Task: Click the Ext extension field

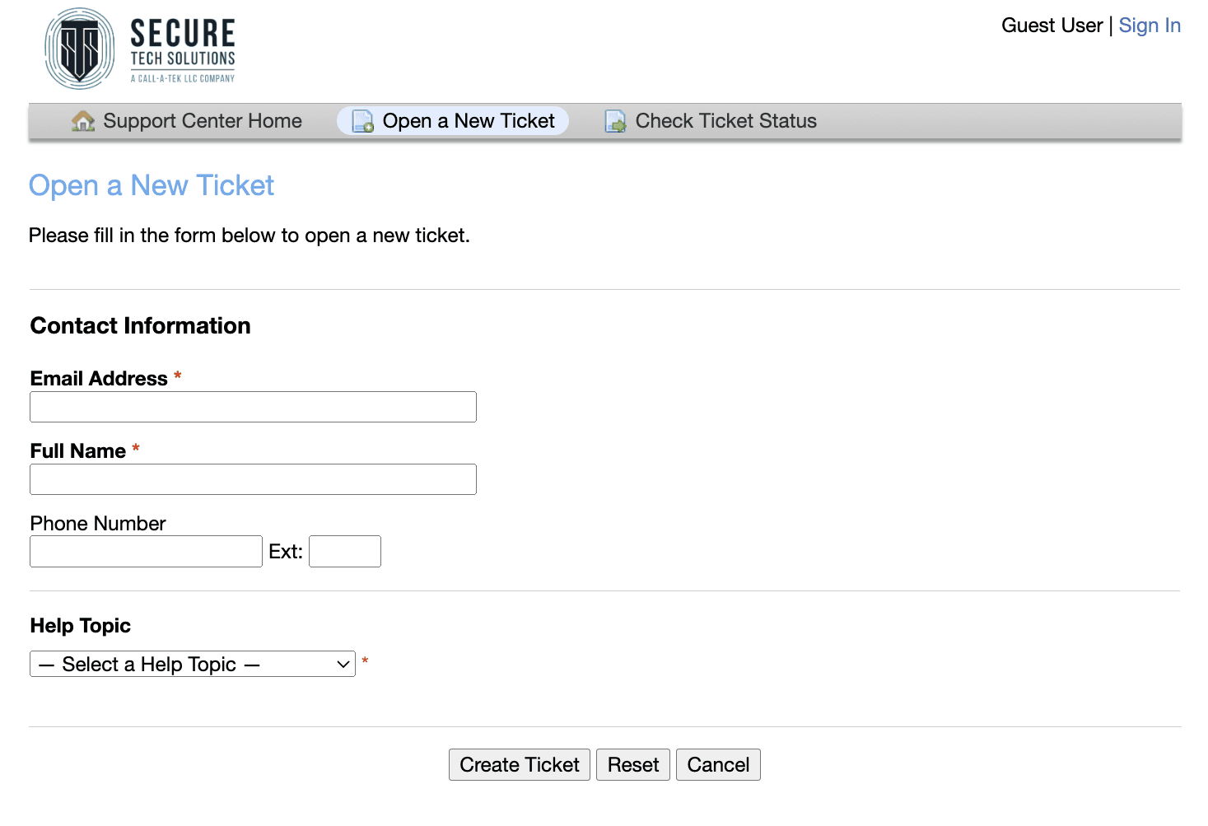Action: [345, 552]
